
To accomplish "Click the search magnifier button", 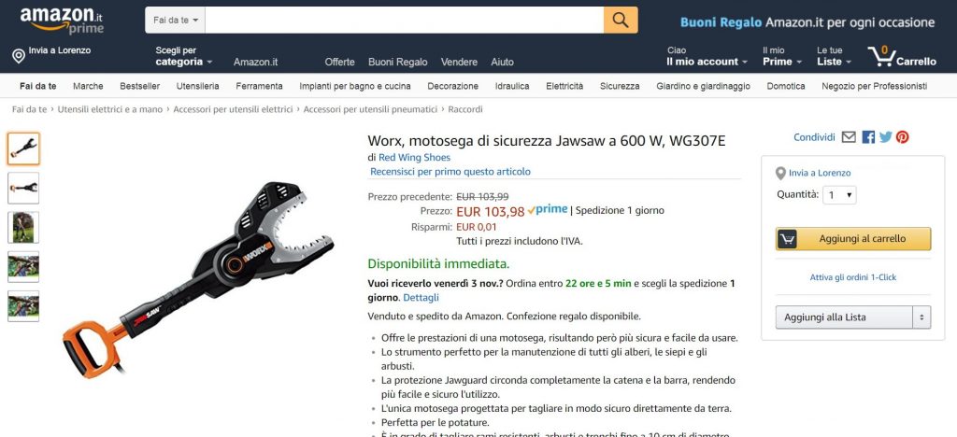I will click(x=621, y=21).
